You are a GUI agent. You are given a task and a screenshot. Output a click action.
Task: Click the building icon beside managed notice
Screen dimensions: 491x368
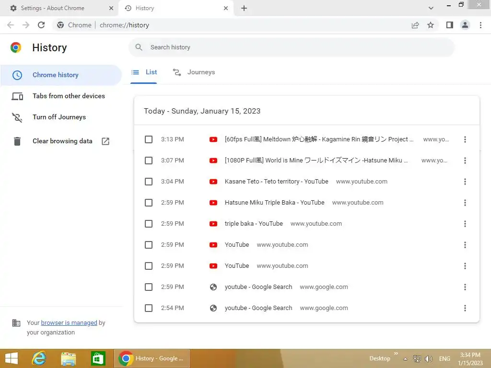tap(16, 322)
